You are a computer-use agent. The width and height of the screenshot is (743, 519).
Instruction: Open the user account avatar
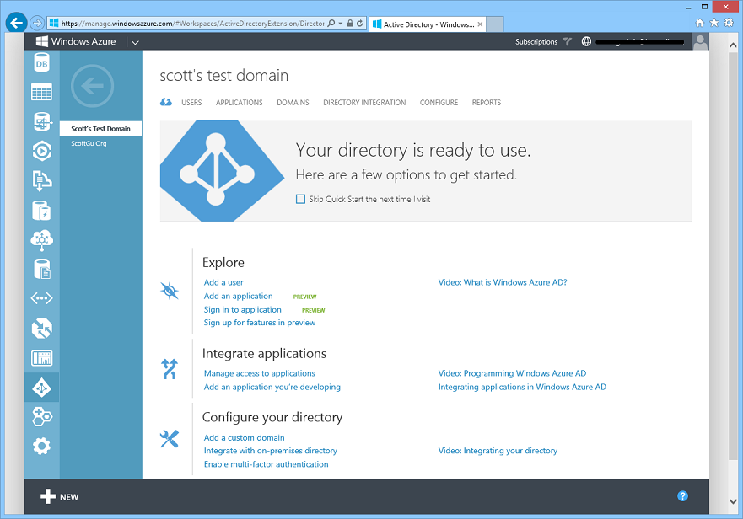[700, 41]
